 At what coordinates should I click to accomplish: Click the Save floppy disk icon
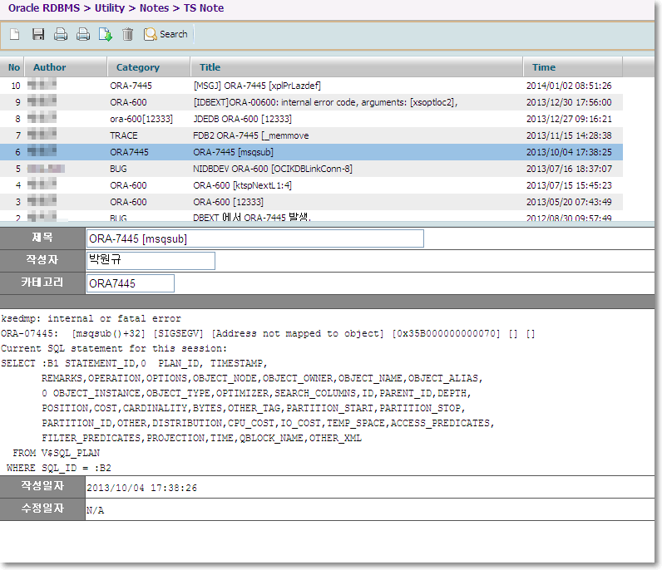pos(38,34)
